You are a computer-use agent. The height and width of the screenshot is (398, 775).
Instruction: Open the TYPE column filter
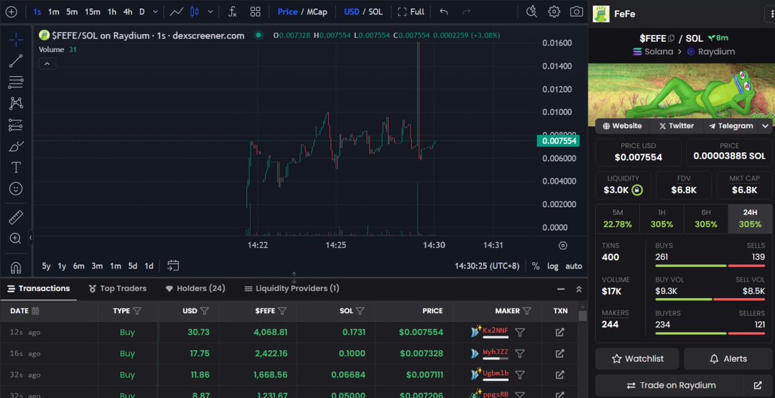point(137,311)
